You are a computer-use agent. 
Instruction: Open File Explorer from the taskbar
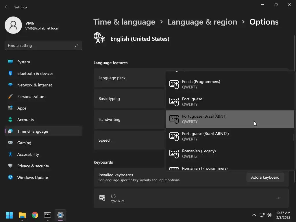click(22, 215)
